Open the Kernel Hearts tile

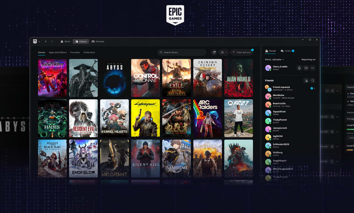114,118
